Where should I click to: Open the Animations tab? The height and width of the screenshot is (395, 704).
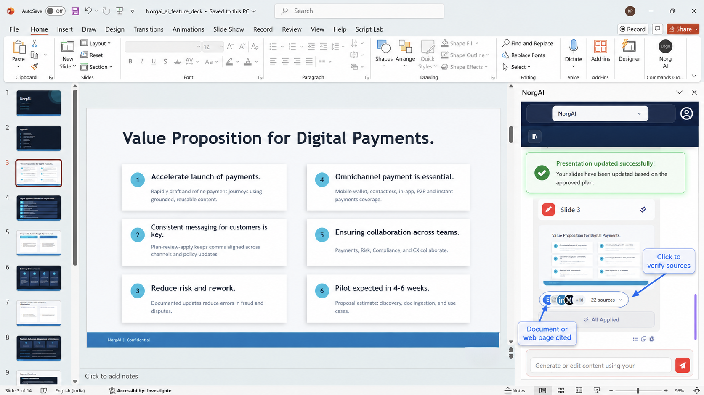188,29
